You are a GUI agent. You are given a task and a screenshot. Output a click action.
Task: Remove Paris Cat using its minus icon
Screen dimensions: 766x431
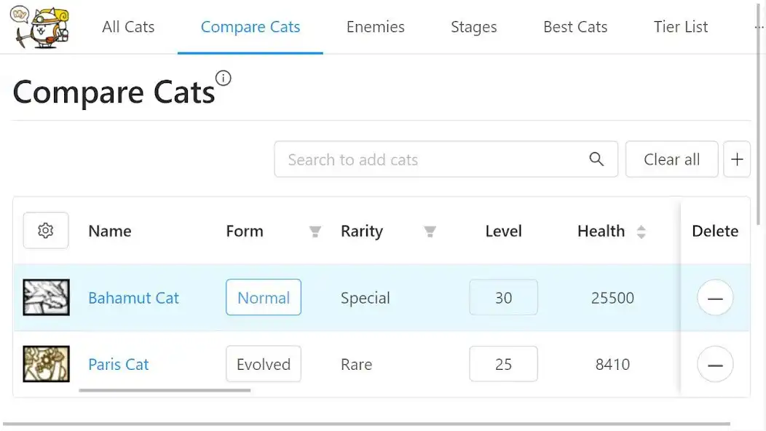click(715, 364)
